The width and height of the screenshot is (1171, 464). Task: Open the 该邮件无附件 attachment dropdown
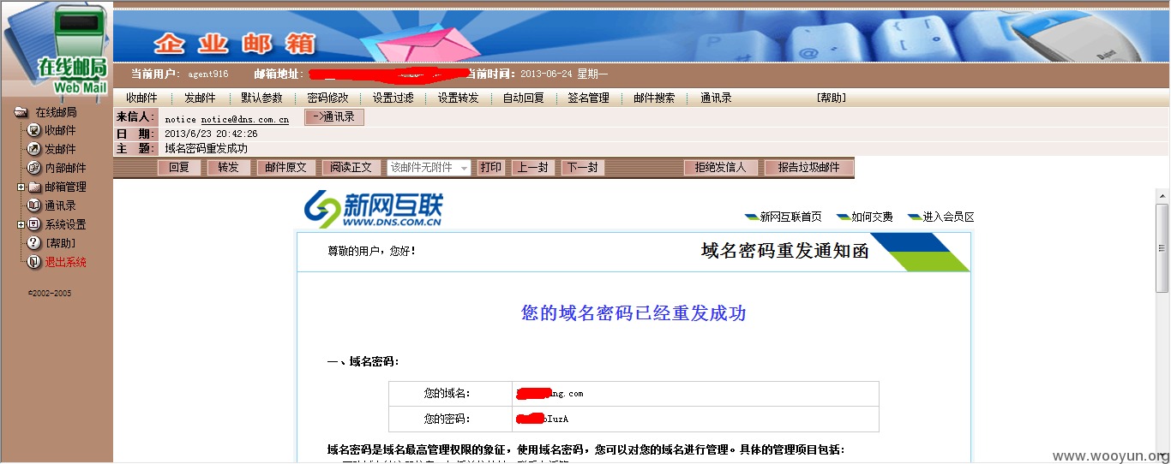click(429, 168)
